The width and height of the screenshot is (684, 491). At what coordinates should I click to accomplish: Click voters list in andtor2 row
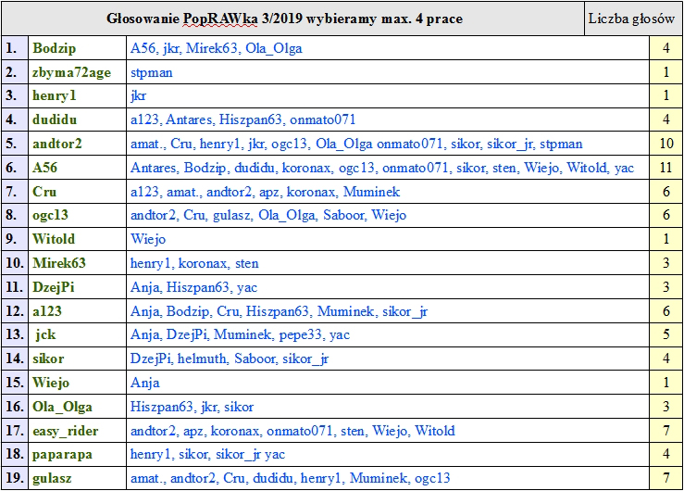[x=356, y=144]
